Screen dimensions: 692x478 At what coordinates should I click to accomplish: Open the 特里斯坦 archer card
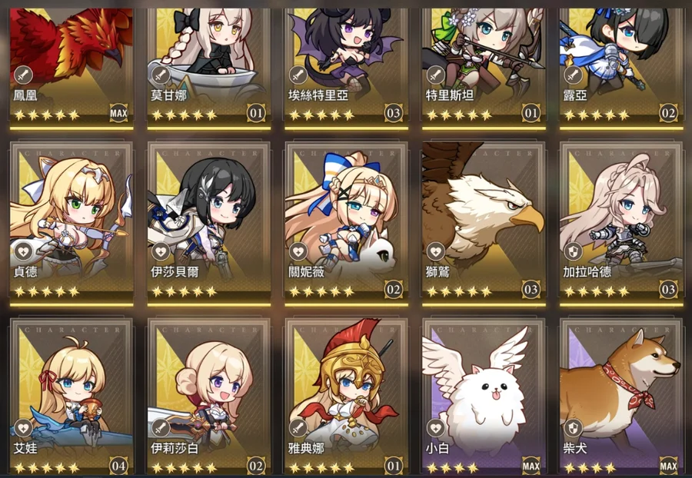484,65
